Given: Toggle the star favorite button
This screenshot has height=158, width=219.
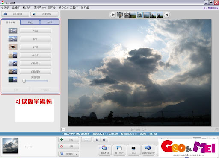Looking at the screenshot, I should 86,140.
